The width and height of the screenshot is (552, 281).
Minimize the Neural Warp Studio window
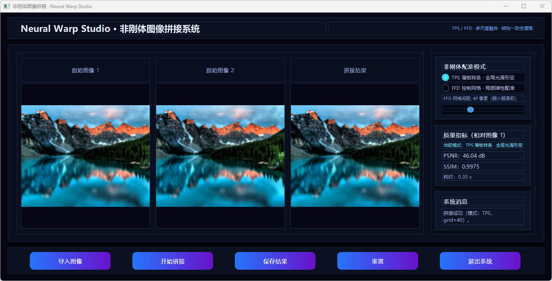[506, 6]
